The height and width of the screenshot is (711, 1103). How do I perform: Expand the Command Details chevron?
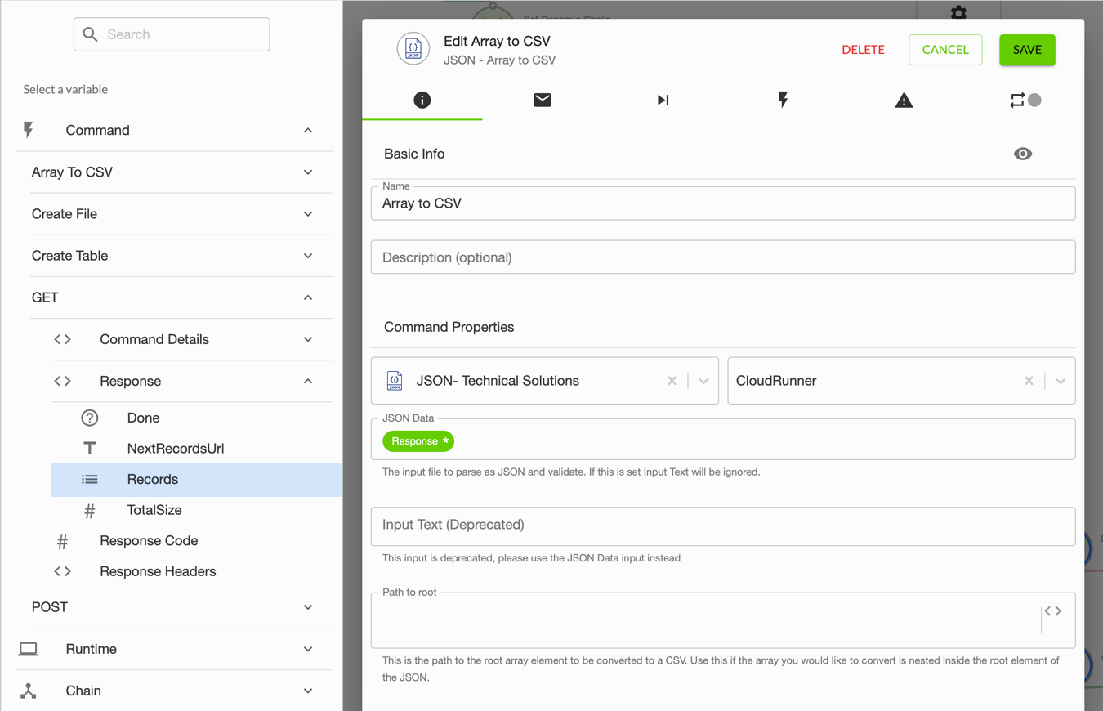click(x=308, y=339)
